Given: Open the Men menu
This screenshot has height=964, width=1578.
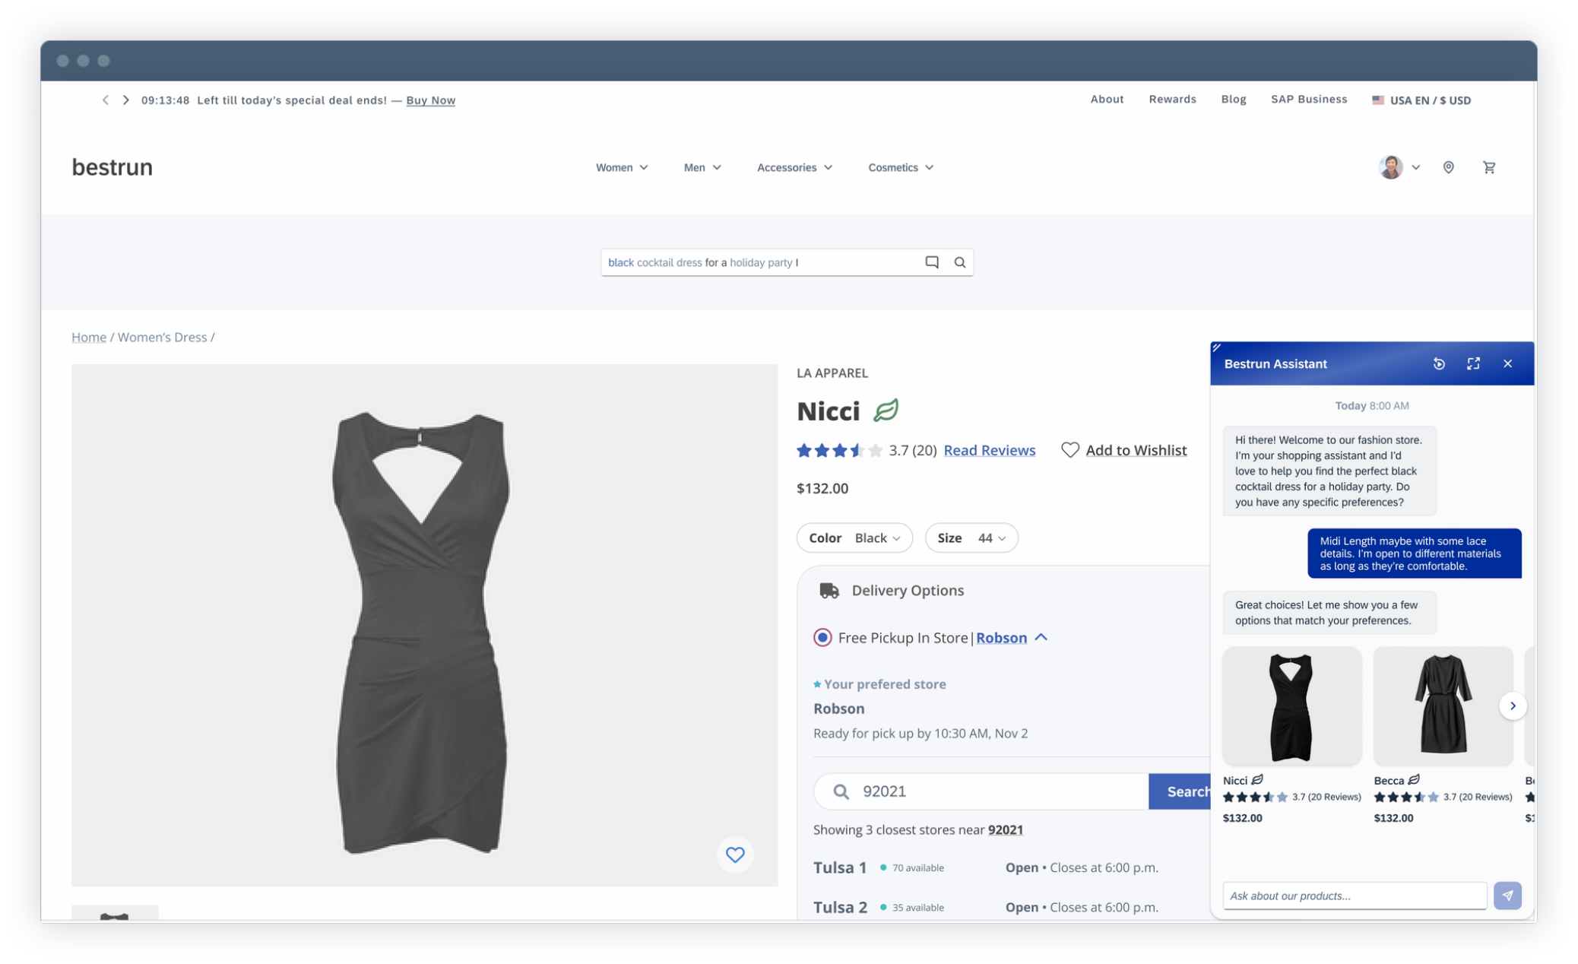Looking at the screenshot, I should click(x=702, y=167).
